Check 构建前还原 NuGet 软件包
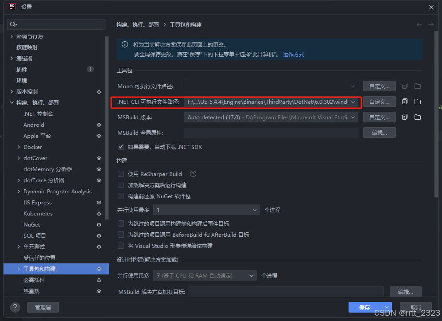 click(121, 196)
